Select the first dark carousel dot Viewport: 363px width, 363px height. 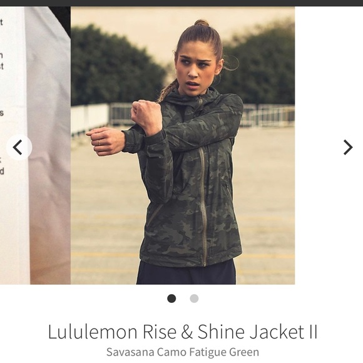tap(171, 299)
